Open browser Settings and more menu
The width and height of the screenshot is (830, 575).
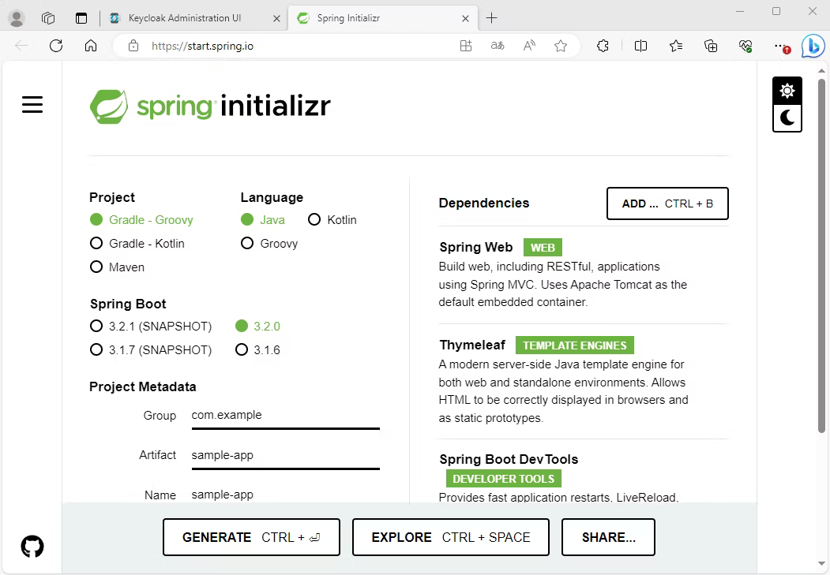pos(779,46)
